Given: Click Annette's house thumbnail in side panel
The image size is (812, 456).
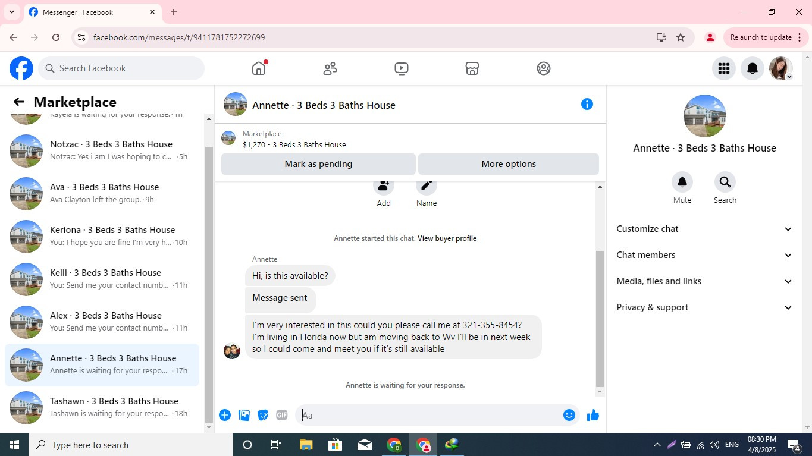Looking at the screenshot, I should tap(704, 116).
